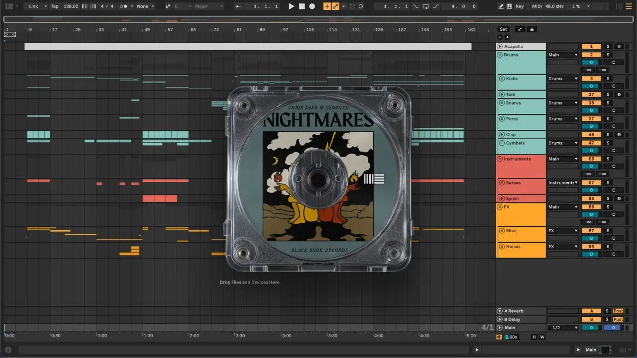Toggle Punch-In switch icon
This screenshot has height=358, width=637.
click(x=416, y=6)
